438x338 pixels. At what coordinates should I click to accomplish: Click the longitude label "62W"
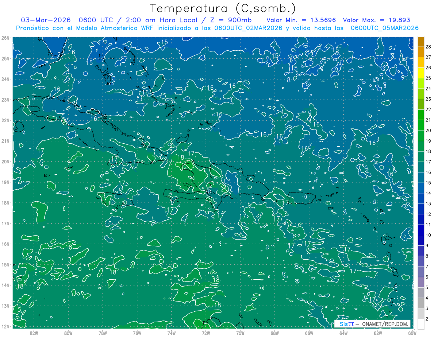(x=378, y=333)
